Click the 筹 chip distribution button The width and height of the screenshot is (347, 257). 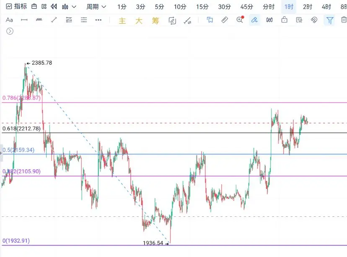tap(155, 21)
